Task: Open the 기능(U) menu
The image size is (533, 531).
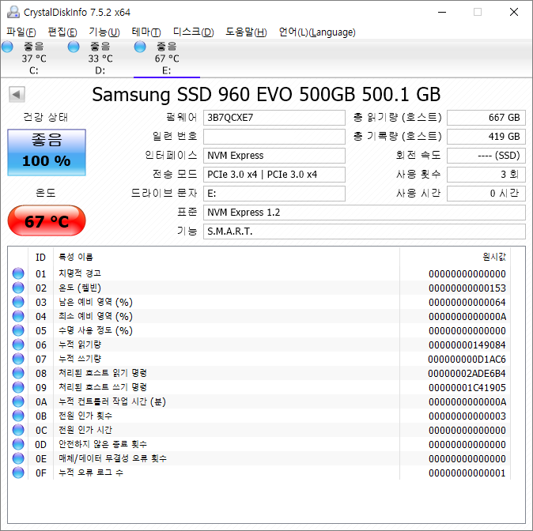Action: point(104,32)
